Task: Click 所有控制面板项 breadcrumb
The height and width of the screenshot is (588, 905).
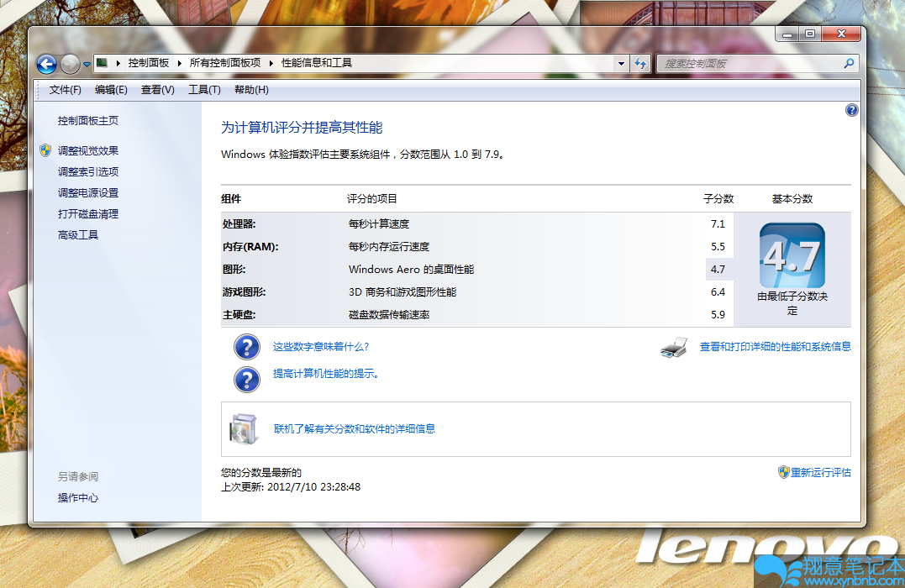Action: (x=225, y=63)
